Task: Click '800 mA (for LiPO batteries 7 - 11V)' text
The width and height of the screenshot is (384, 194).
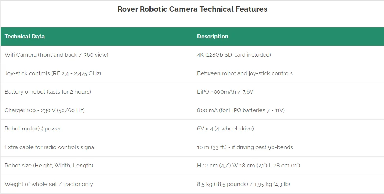Action: pyautogui.click(x=241, y=110)
